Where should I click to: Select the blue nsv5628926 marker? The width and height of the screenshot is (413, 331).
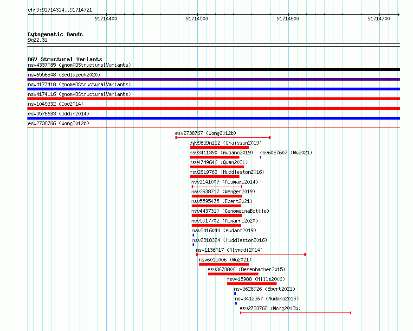pos(235,293)
